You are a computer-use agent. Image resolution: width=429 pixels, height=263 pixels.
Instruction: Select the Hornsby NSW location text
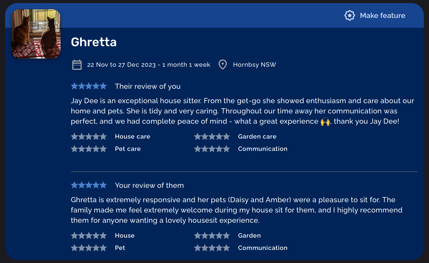(254, 65)
